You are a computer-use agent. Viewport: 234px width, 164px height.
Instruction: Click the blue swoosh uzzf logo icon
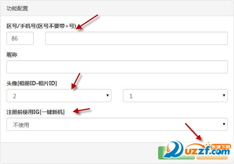click(174, 149)
